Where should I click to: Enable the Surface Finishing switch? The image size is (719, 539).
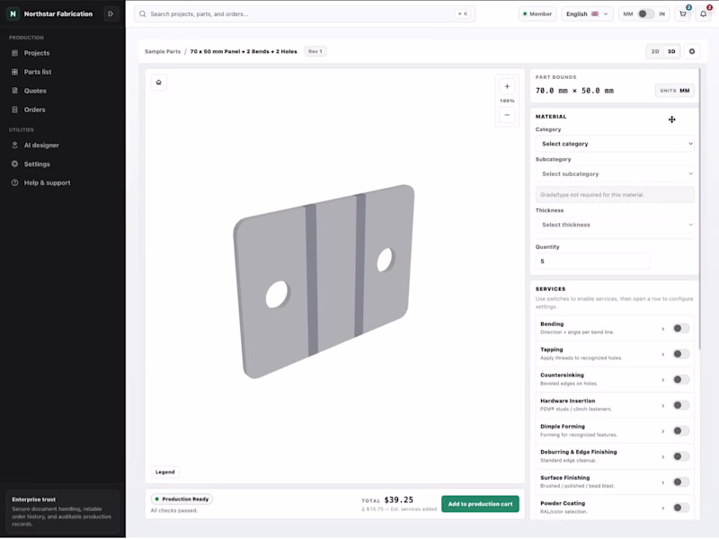click(681, 482)
